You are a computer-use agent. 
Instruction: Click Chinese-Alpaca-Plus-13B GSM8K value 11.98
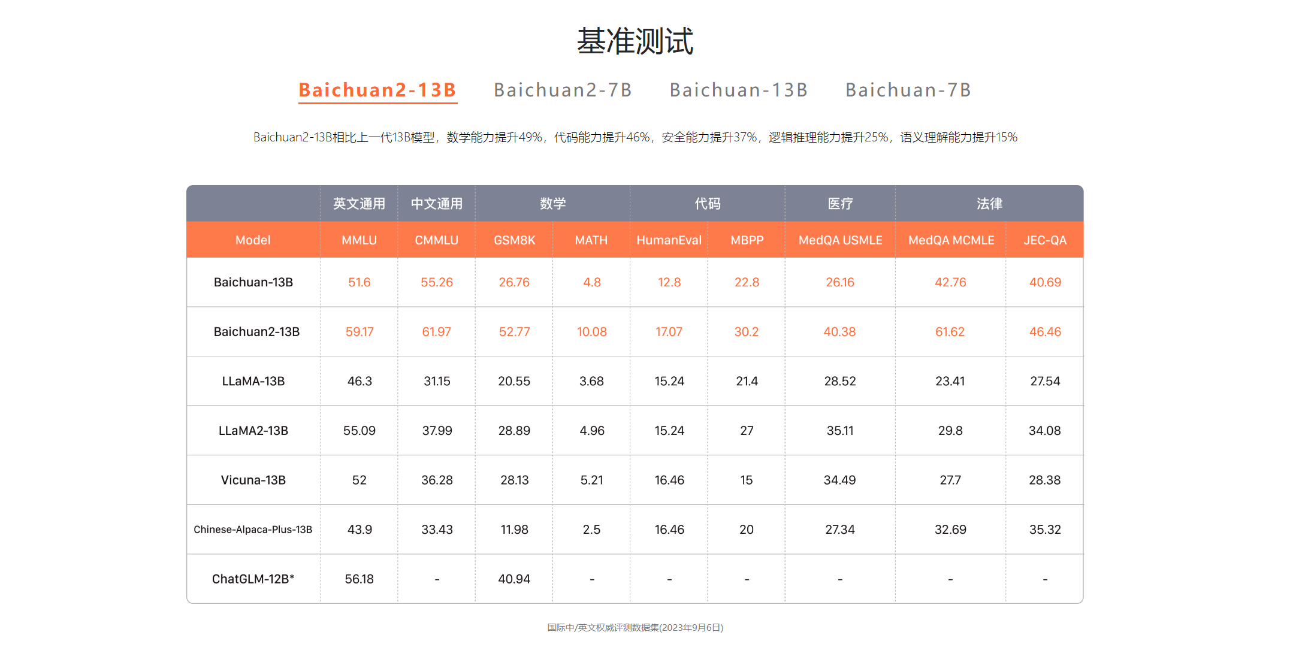514,530
